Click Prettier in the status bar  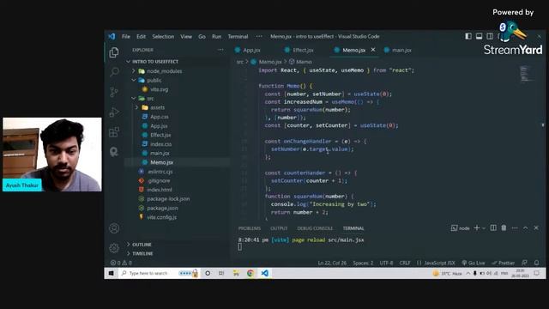click(x=504, y=263)
